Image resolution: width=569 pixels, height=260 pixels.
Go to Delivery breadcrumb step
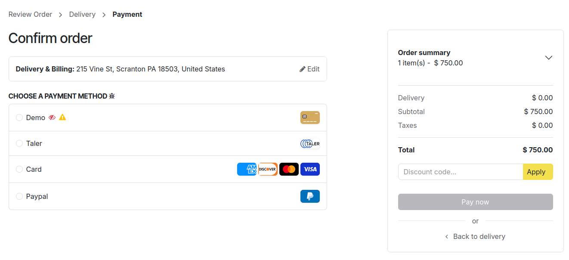pyautogui.click(x=82, y=14)
